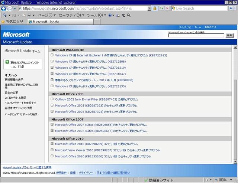Click the Feeds icon in command bar
Screen dimensions: 238x183
[x=14, y=15]
